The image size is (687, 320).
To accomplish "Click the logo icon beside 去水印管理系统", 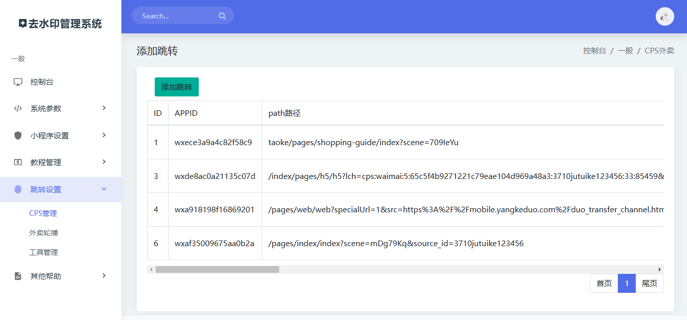I will click(x=22, y=24).
